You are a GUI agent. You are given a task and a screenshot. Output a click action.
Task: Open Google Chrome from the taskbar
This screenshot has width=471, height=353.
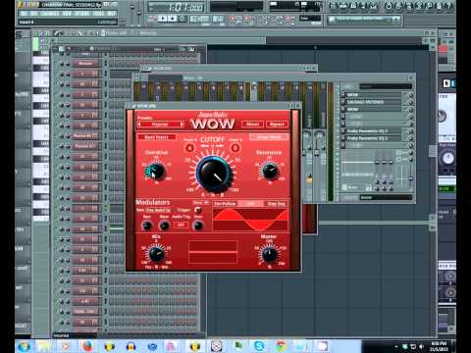pyautogui.click(x=281, y=346)
